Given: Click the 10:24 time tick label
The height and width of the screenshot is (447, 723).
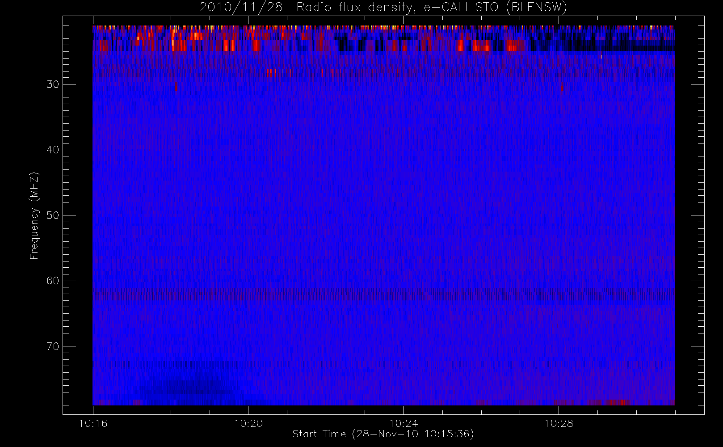Looking at the screenshot, I should (404, 423).
